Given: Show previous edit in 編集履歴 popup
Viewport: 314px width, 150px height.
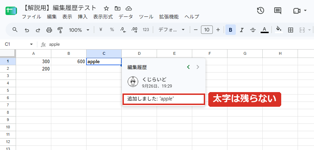Looking at the screenshot, I should (x=188, y=67).
